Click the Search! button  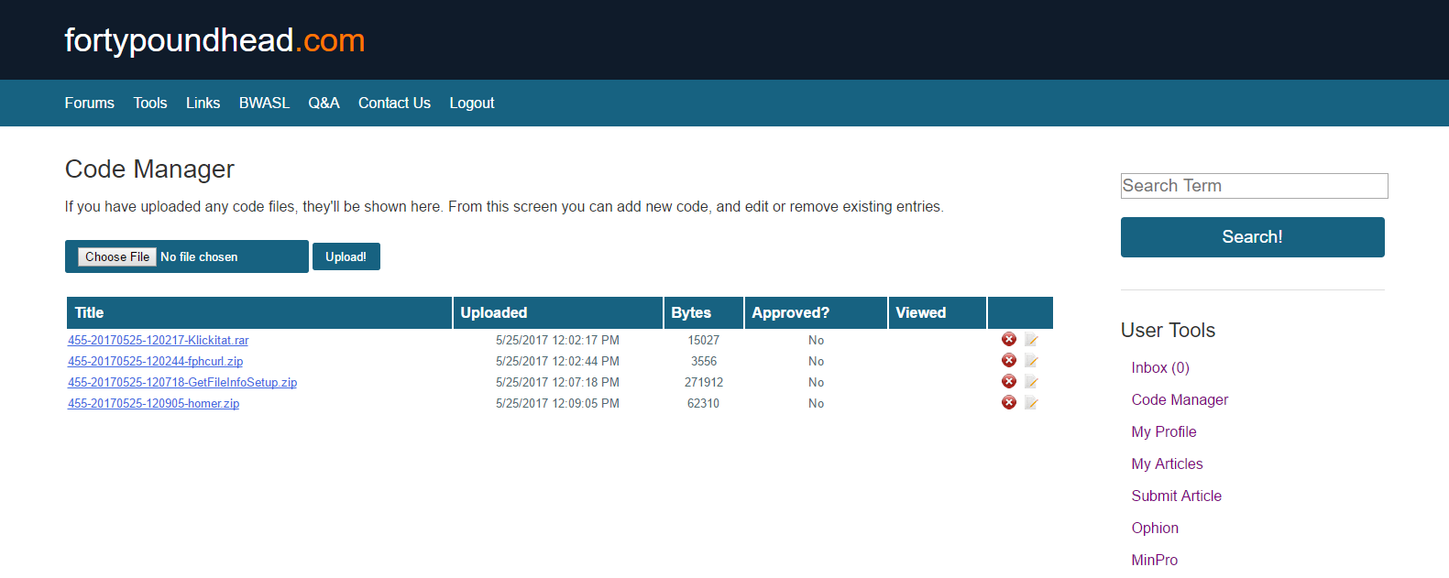1253,237
